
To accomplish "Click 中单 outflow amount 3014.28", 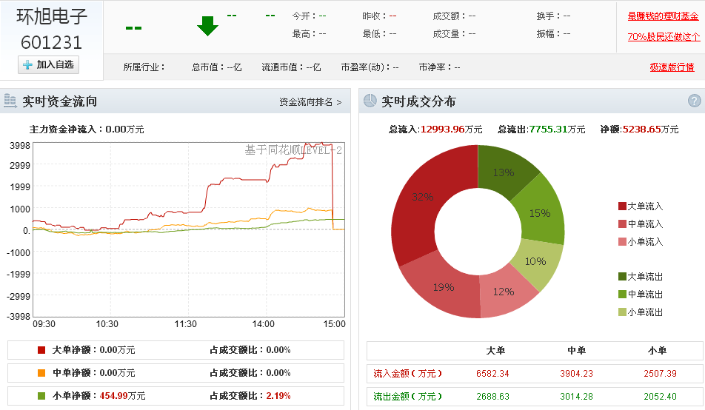I will 576,397.
